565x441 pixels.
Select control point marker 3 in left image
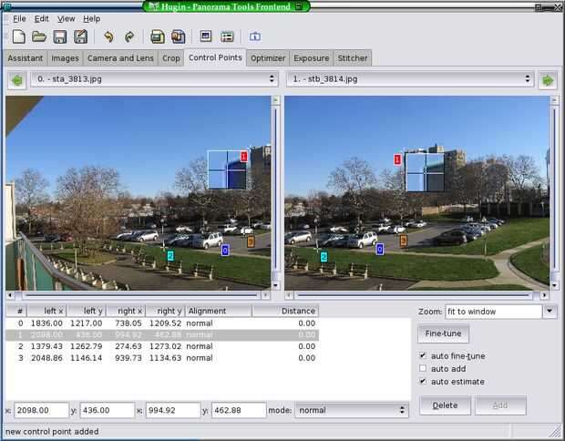click(251, 241)
